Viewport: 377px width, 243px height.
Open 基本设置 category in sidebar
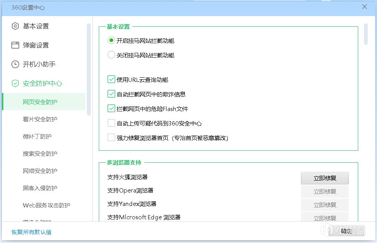tap(36, 26)
